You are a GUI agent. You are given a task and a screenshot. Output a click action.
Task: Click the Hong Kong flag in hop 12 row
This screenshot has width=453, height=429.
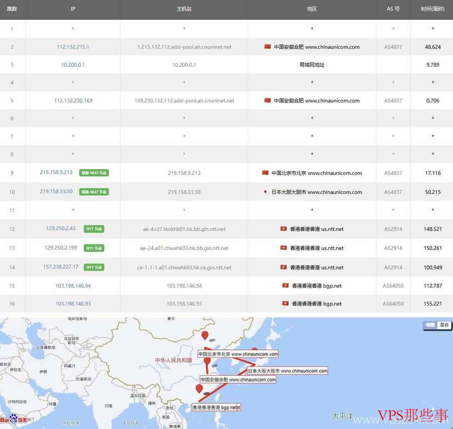point(284,229)
